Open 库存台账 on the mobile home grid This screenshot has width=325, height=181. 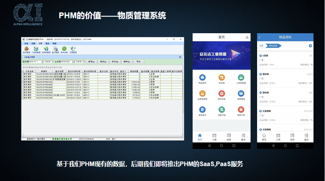[221, 94]
